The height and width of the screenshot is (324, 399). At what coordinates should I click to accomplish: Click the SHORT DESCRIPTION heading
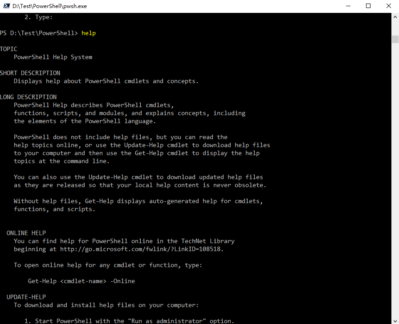pyautogui.click(x=30, y=72)
